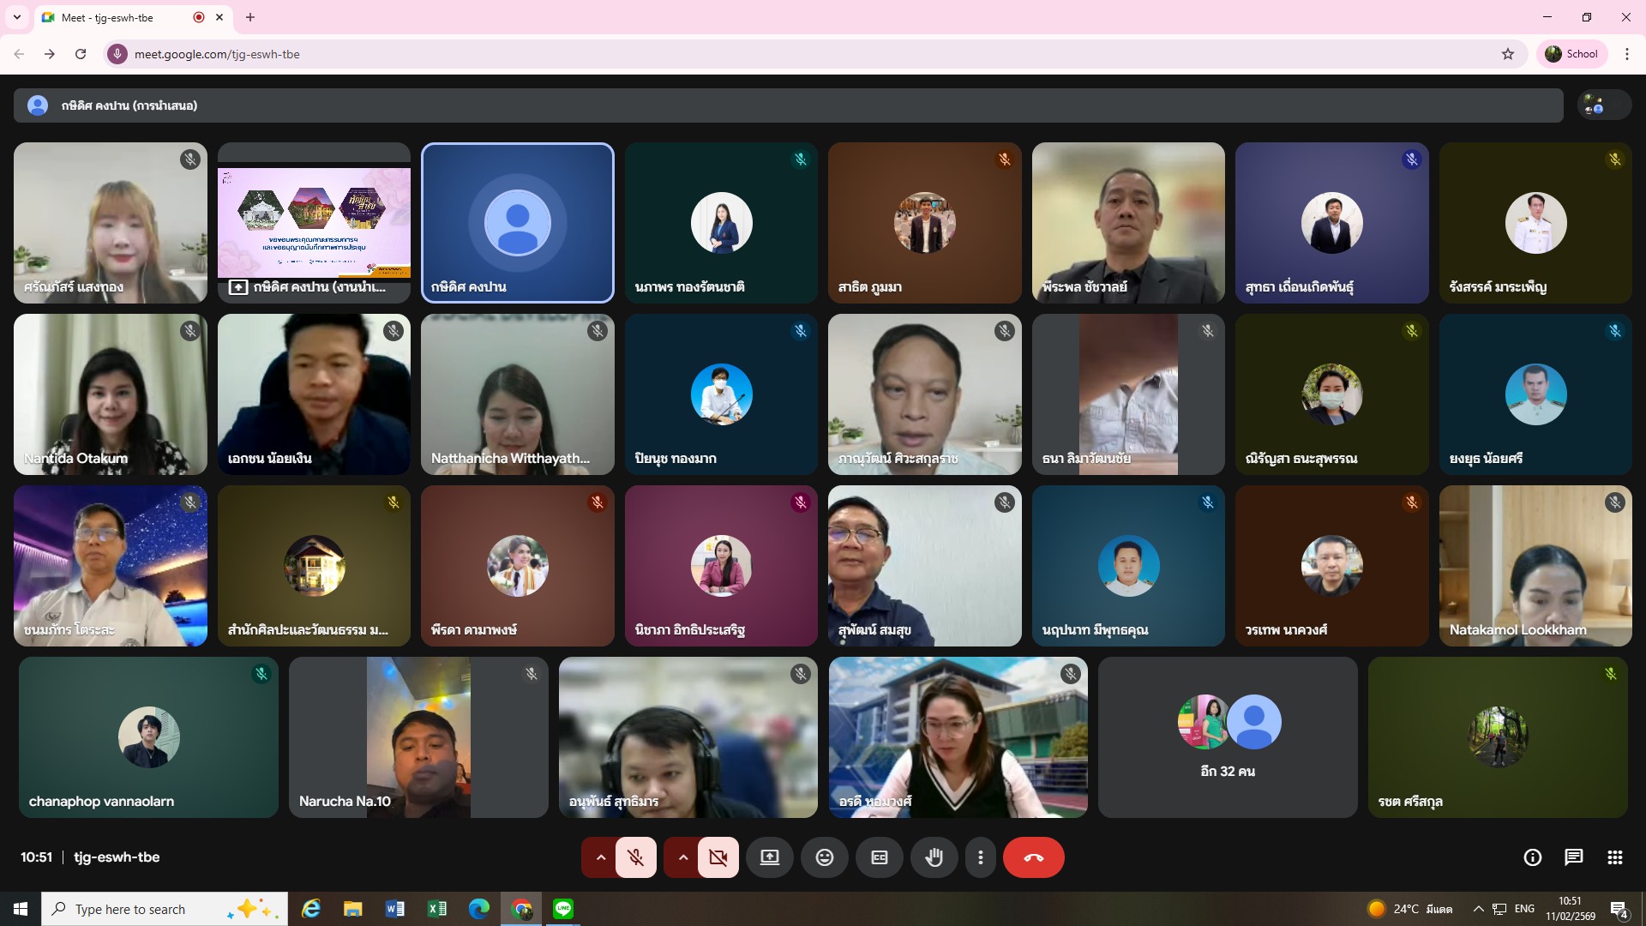Open meeting details info icon

[x=1532, y=857]
